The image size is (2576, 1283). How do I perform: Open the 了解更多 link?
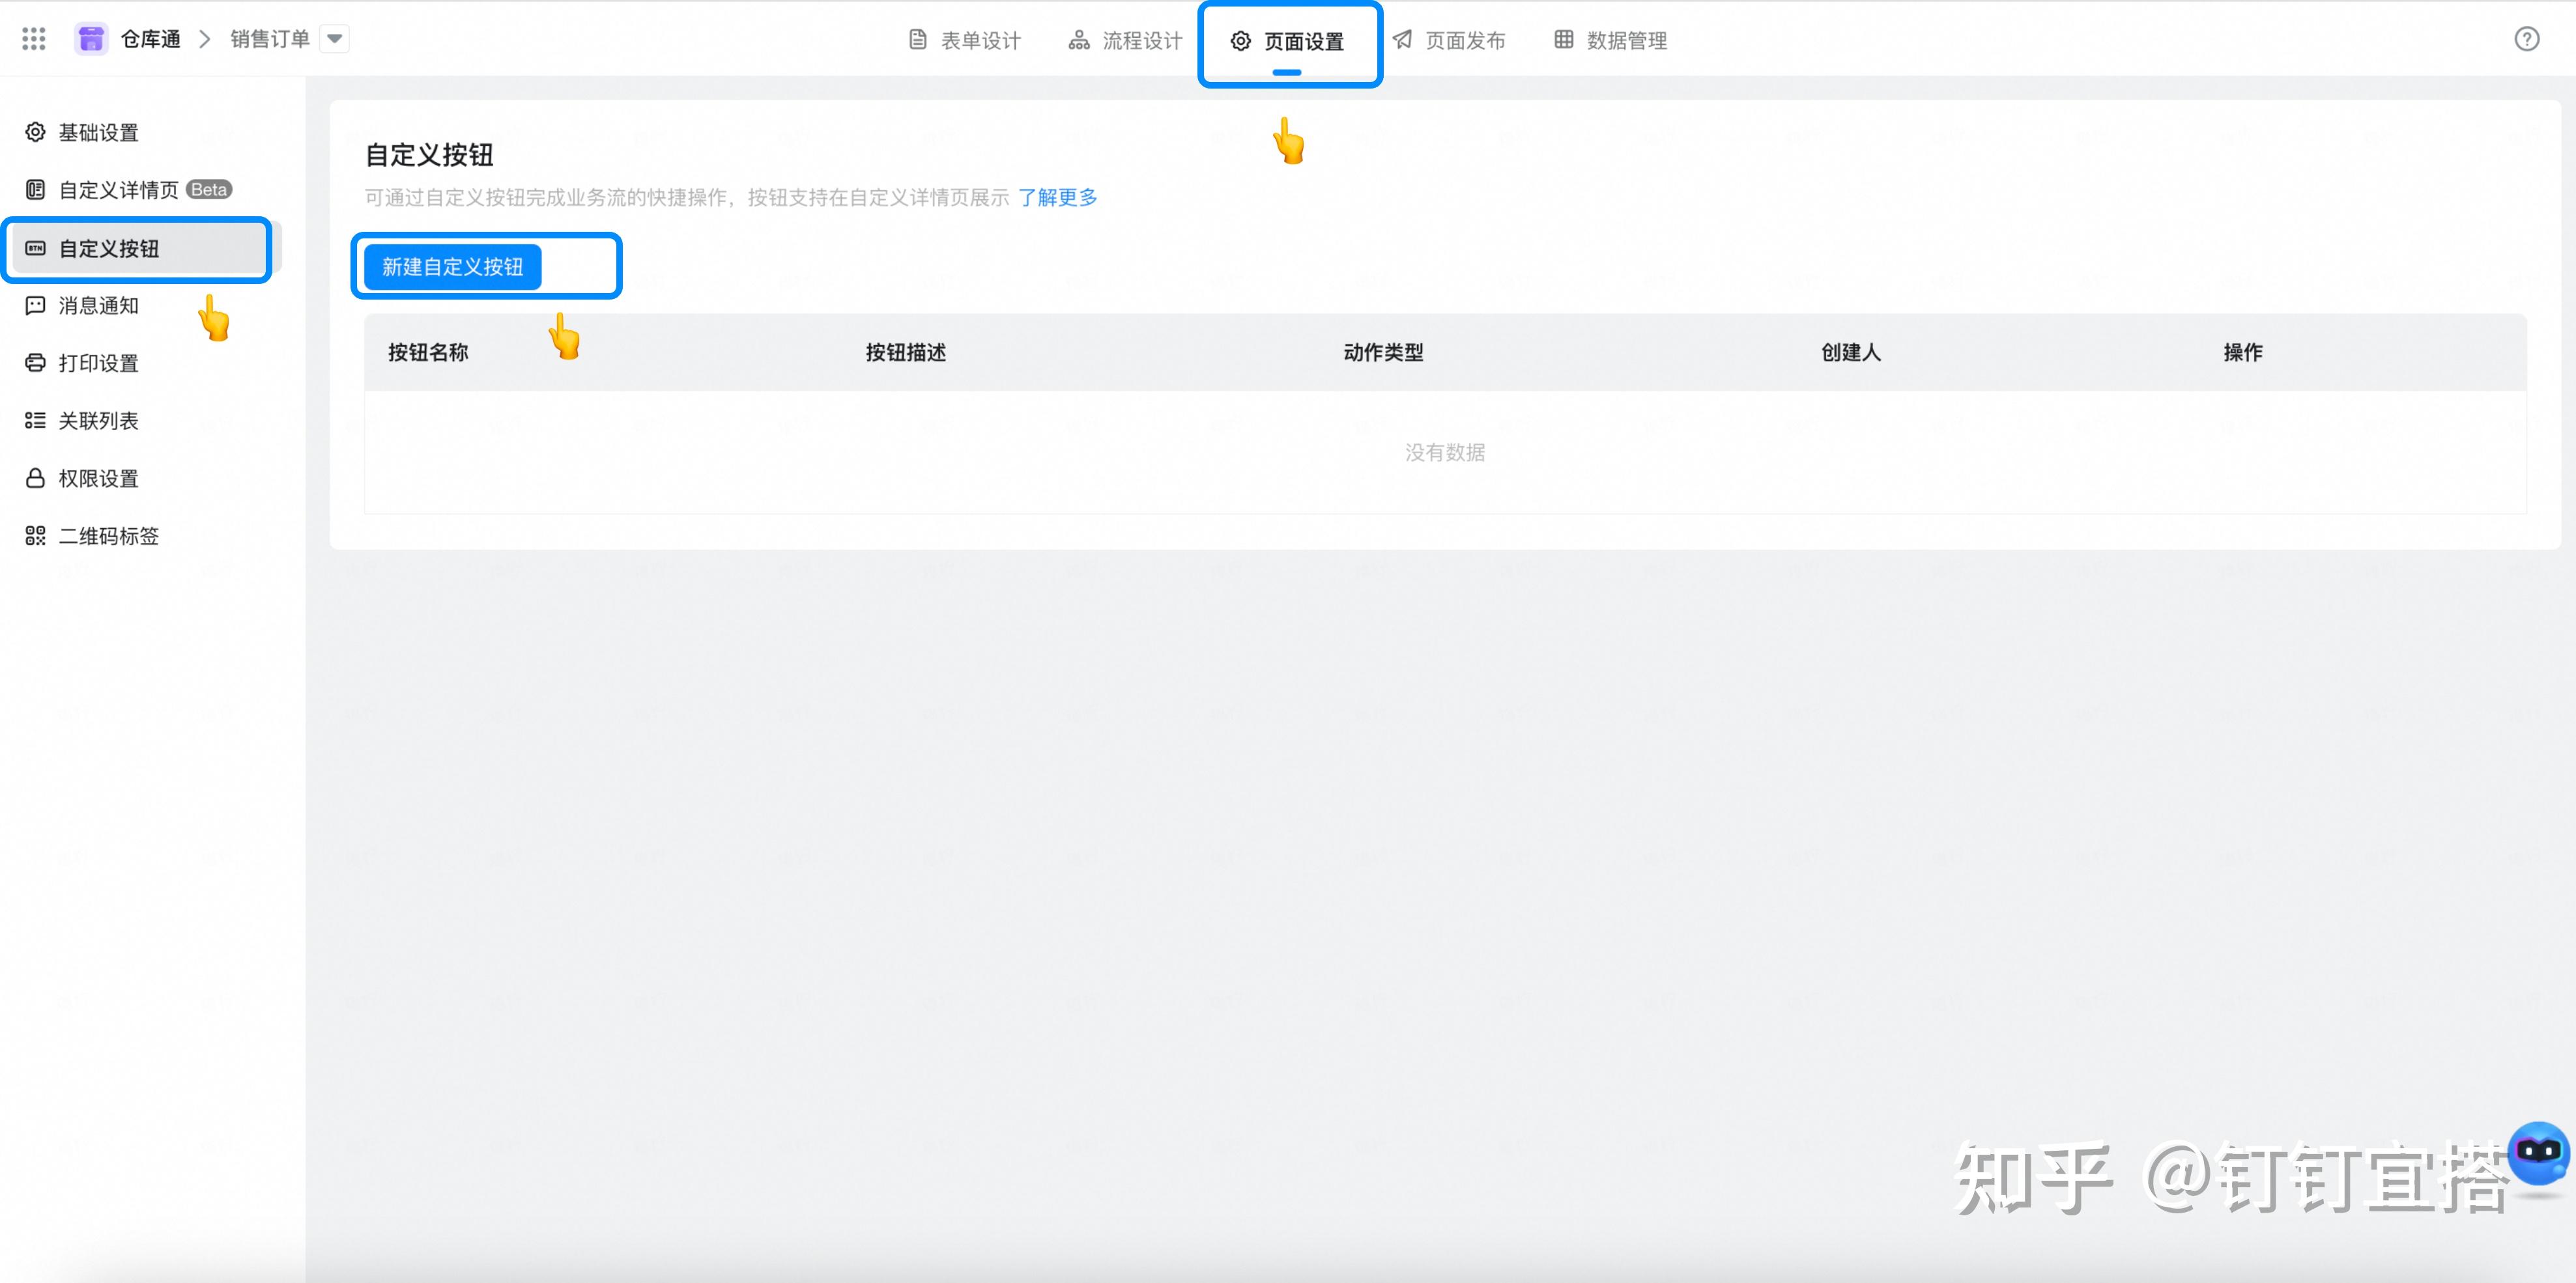coord(1057,197)
